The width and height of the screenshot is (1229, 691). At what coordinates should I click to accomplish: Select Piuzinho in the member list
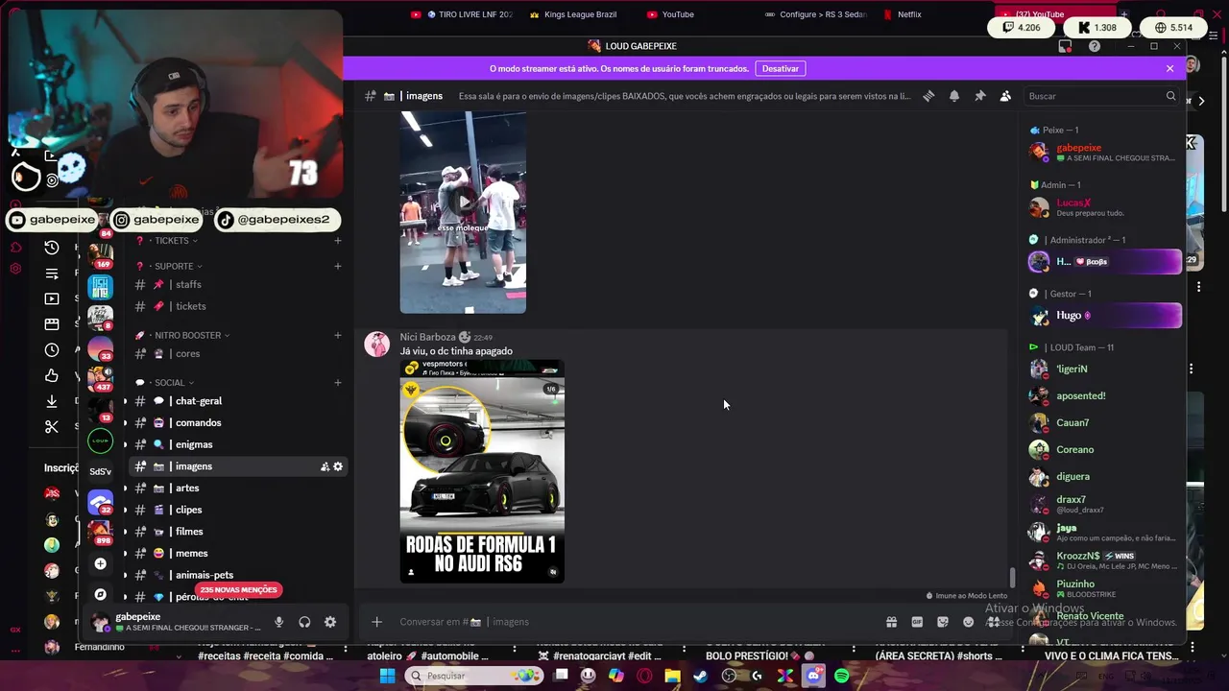coord(1104,588)
